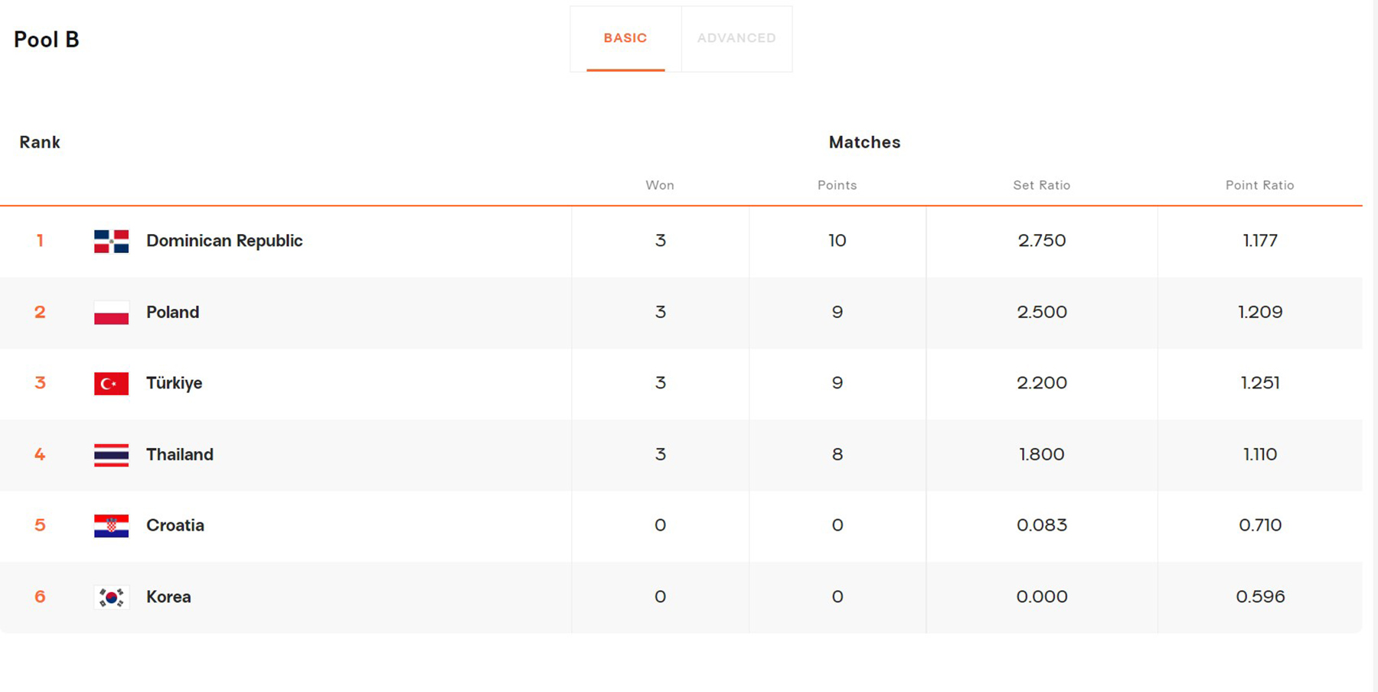Click the Pool B heading
Screen dimensions: 1378x692
(x=47, y=40)
